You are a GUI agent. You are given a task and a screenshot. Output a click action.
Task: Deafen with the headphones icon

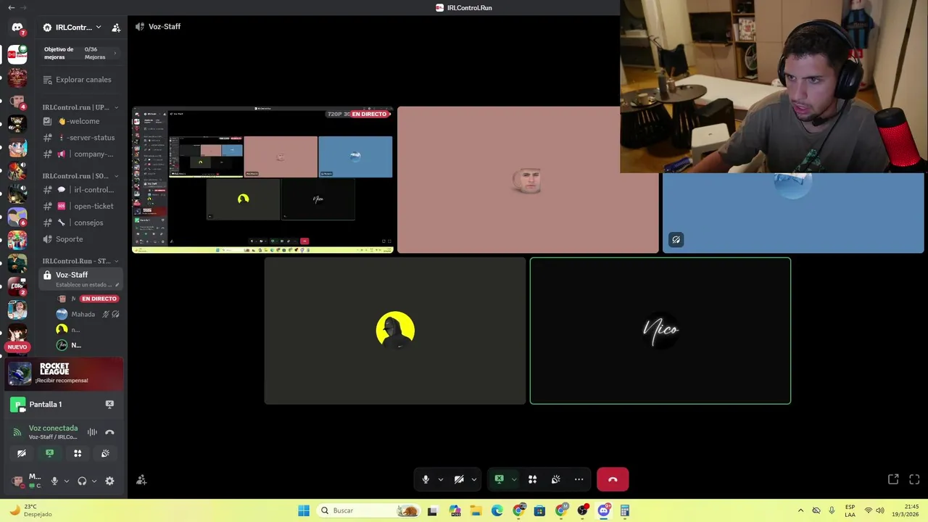[x=82, y=481]
